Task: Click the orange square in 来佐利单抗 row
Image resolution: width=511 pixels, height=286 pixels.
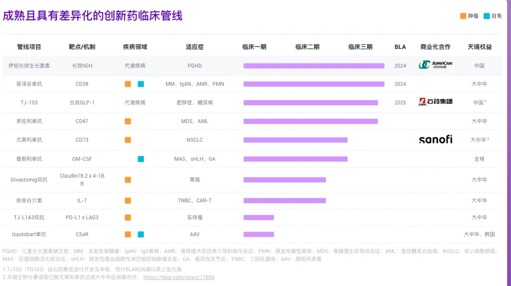Action: 128,121
